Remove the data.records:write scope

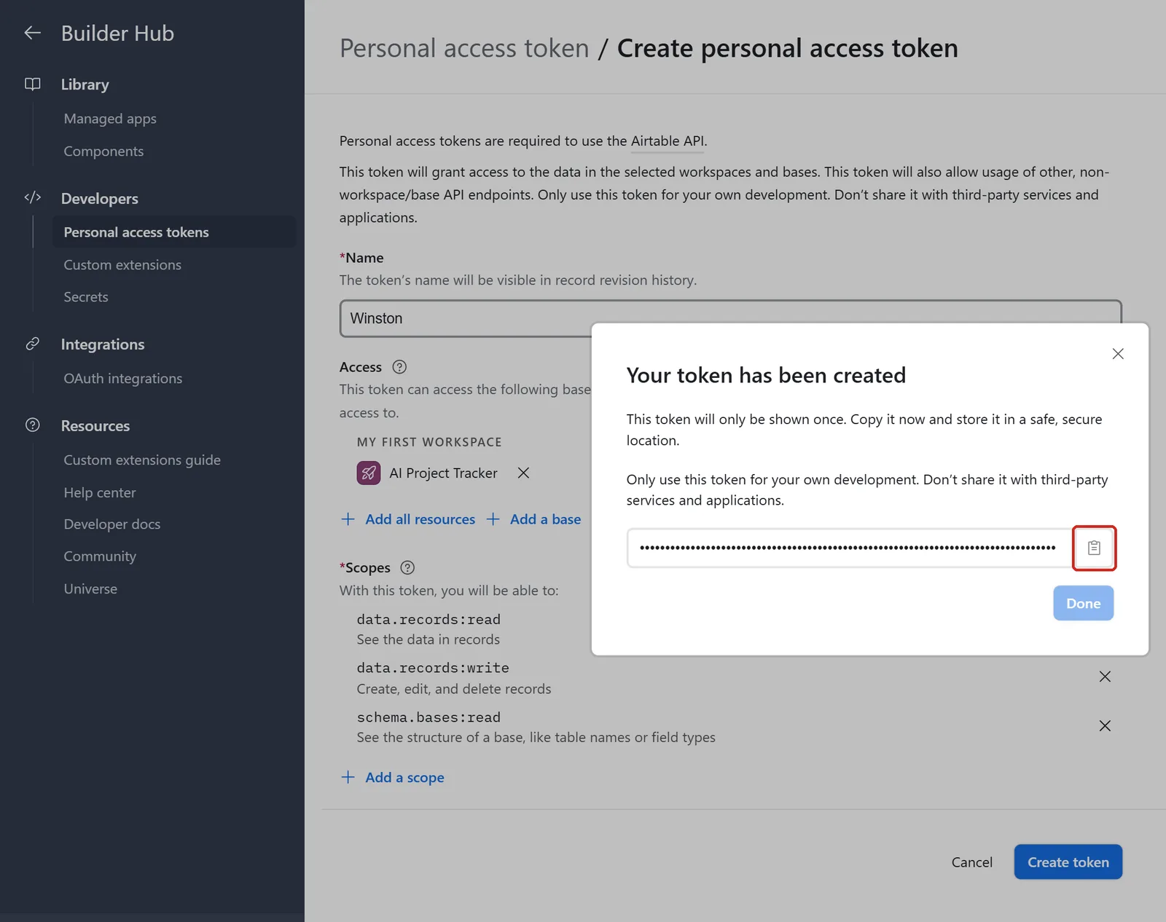pos(1105,677)
